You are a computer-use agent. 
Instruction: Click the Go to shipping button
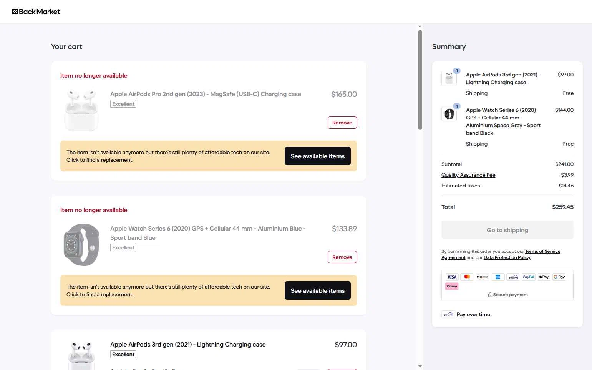pos(507,230)
